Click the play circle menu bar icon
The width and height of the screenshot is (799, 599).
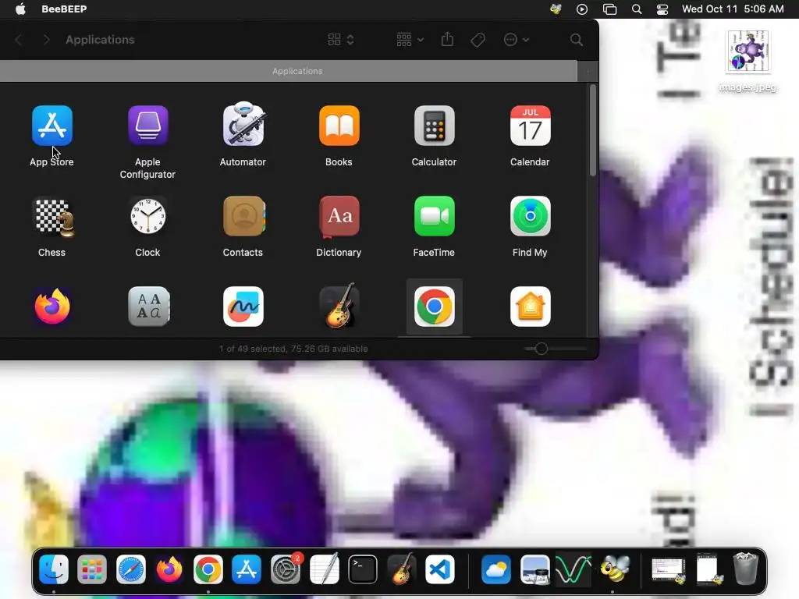pos(582,9)
